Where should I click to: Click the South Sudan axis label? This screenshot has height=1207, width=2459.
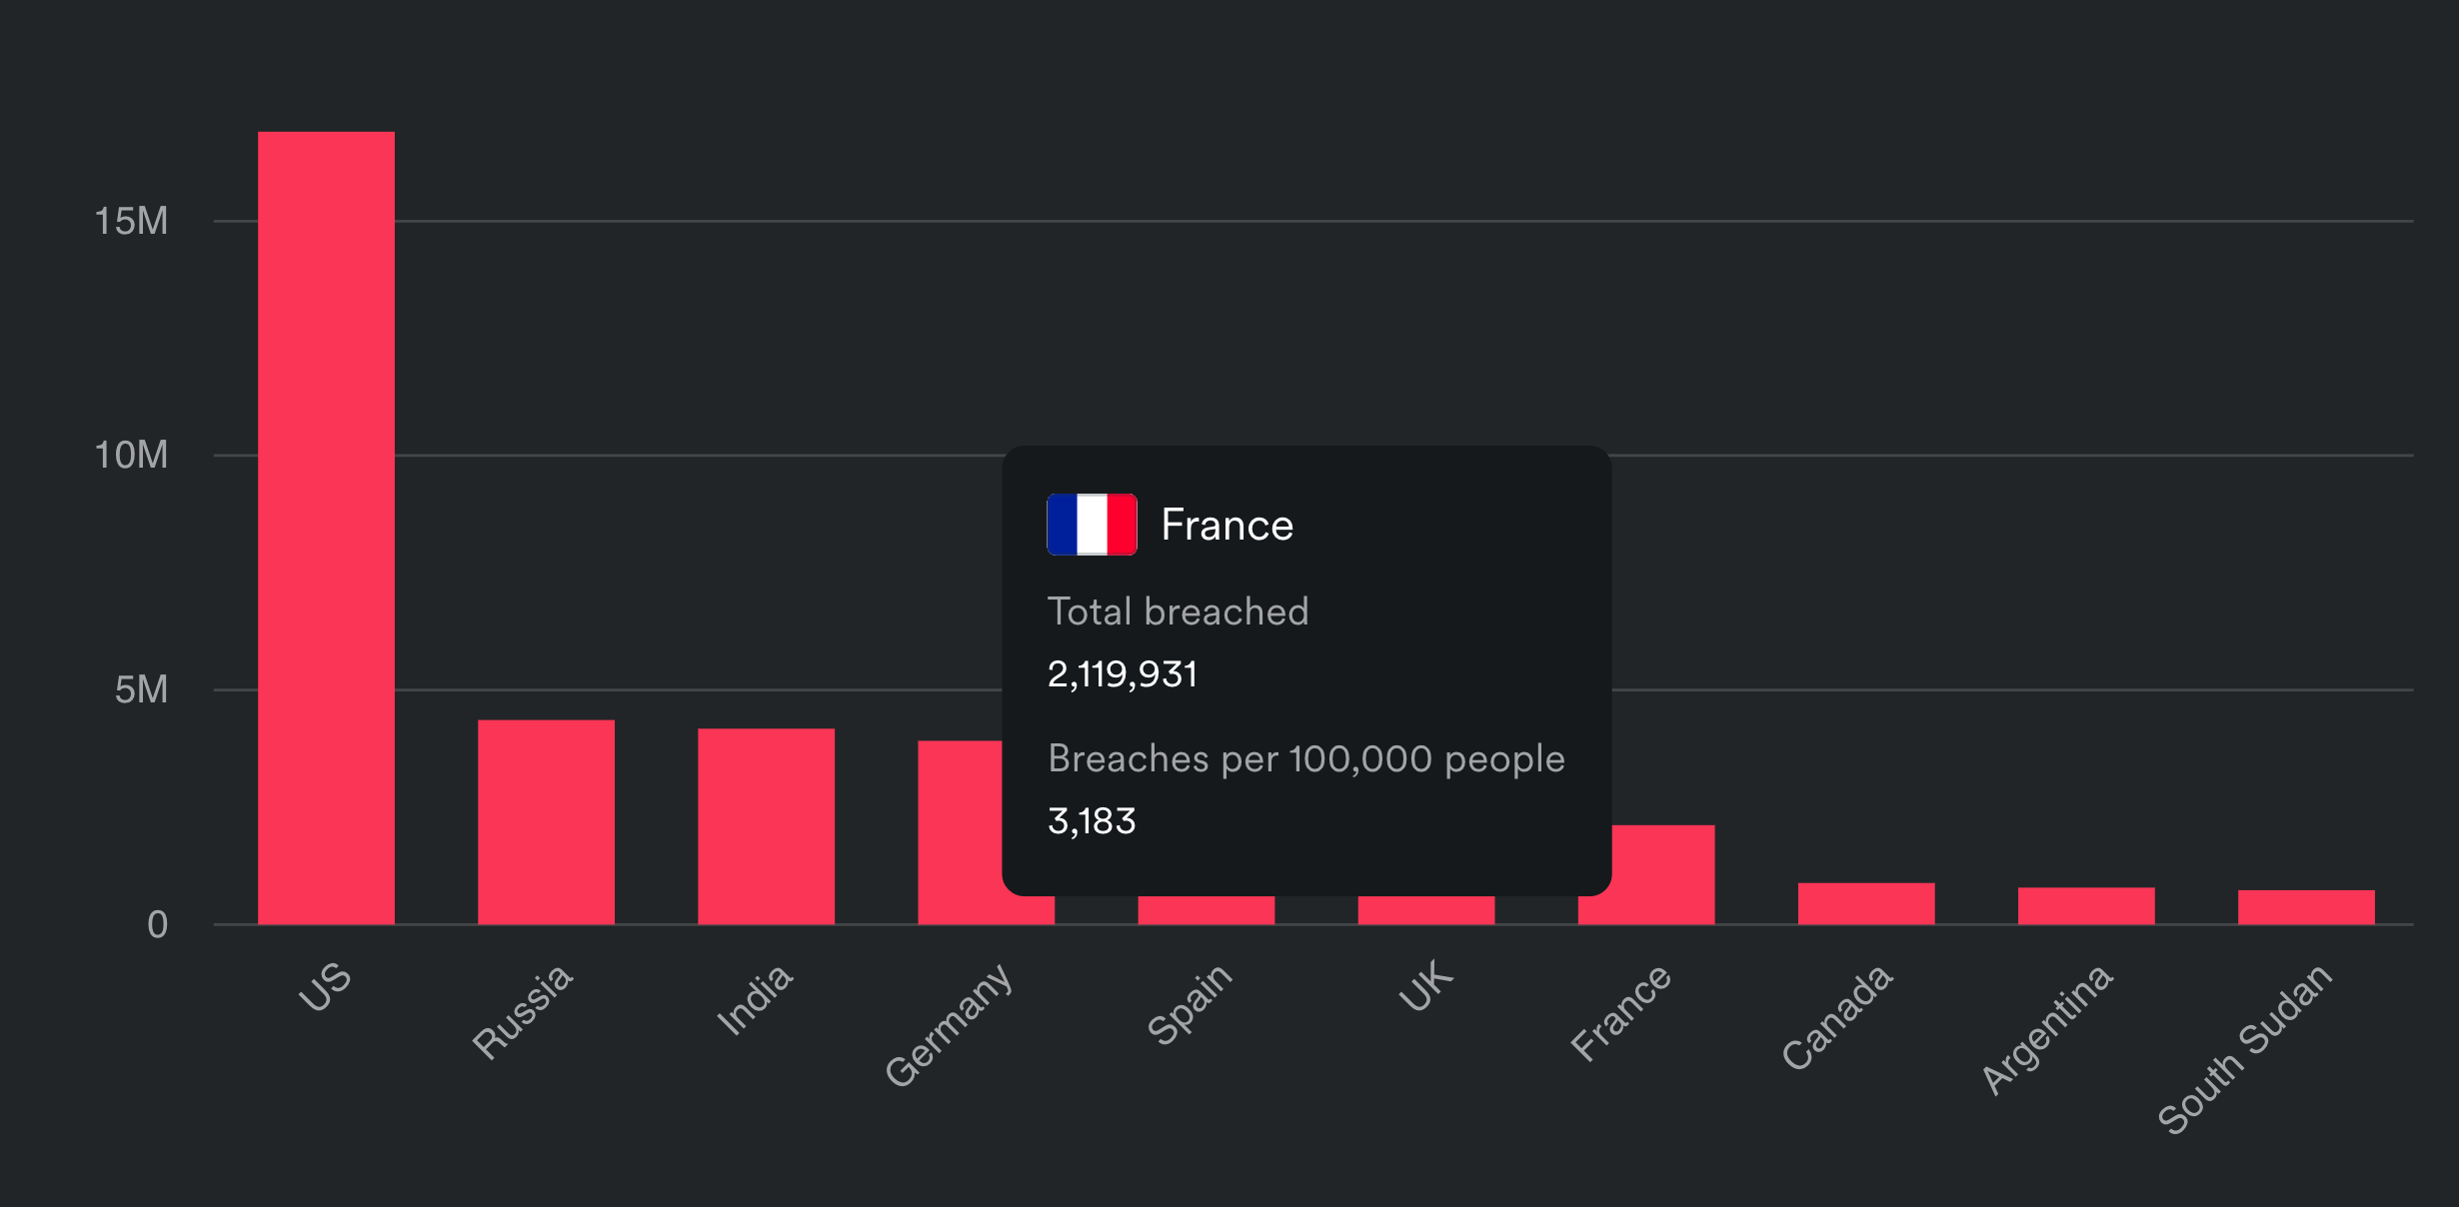2246,1048
